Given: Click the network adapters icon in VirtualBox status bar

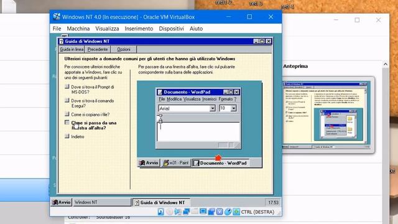Looking at the screenshot, I should tap(187, 212).
